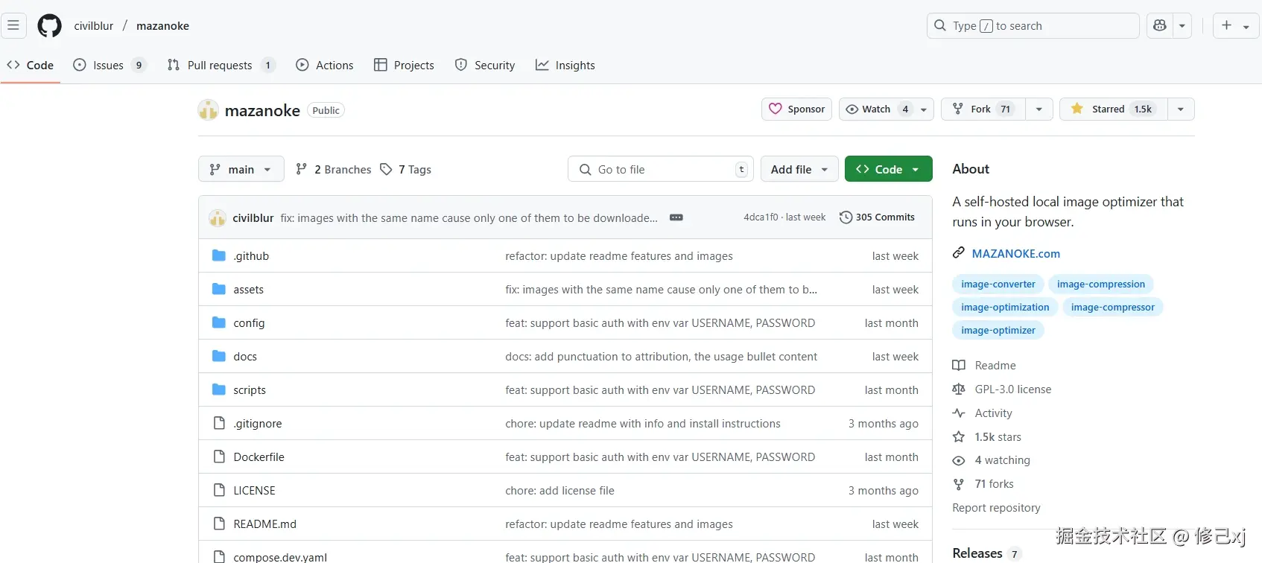Open commit hash 4dca1f0
Screen dimensions: 1262x563
pos(761,217)
